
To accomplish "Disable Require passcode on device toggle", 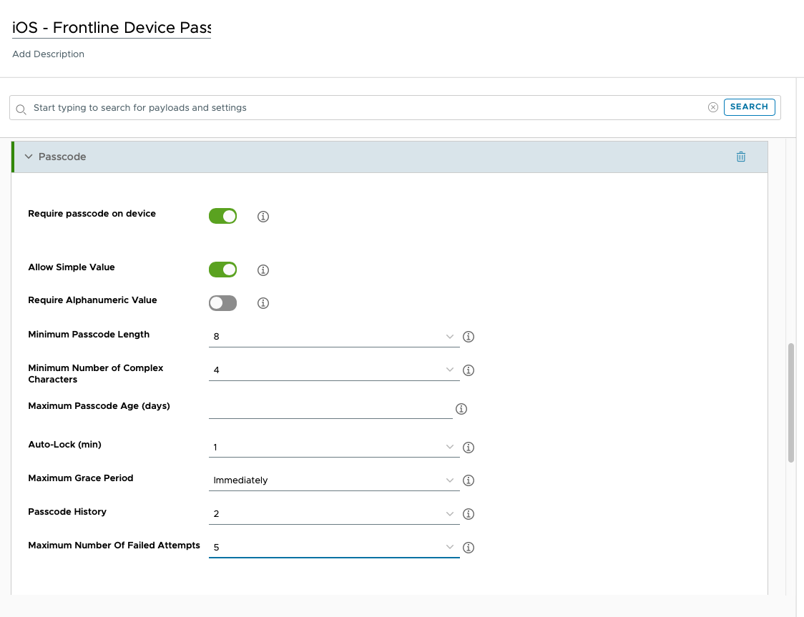I will [222, 216].
